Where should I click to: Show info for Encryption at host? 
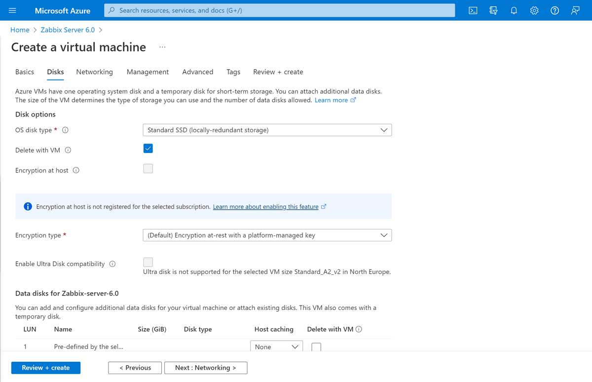point(76,170)
